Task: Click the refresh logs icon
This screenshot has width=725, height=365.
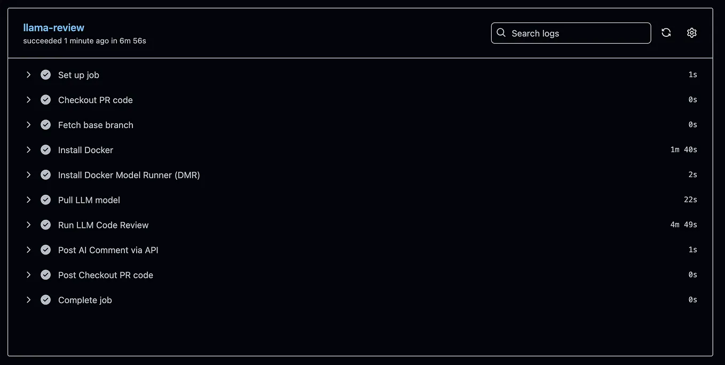Action: coord(666,33)
